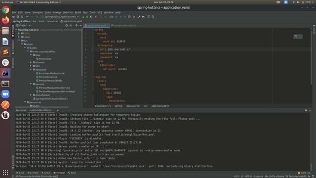Click the jdbc:mariadb:// url line in the editor
Screen dimensions: 316x178
115,49
